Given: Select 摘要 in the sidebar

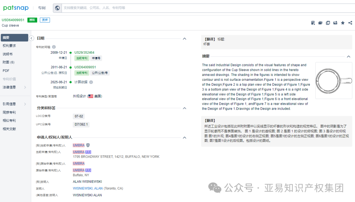Looking at the screenshot, I should pyautogui.click(x=14, y=37).
